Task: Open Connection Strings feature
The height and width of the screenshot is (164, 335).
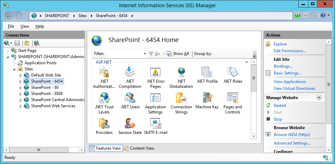Action: (x=181, y=103)
